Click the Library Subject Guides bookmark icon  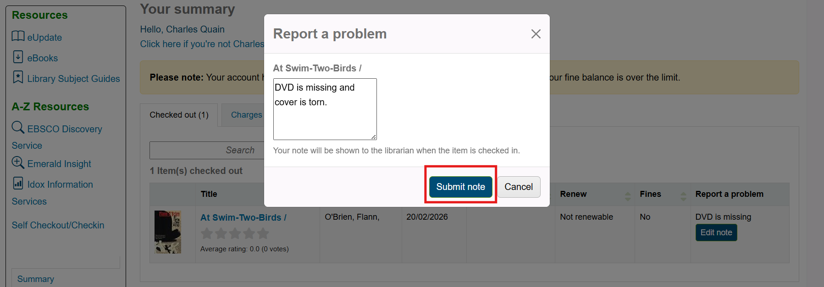[18, 77]
